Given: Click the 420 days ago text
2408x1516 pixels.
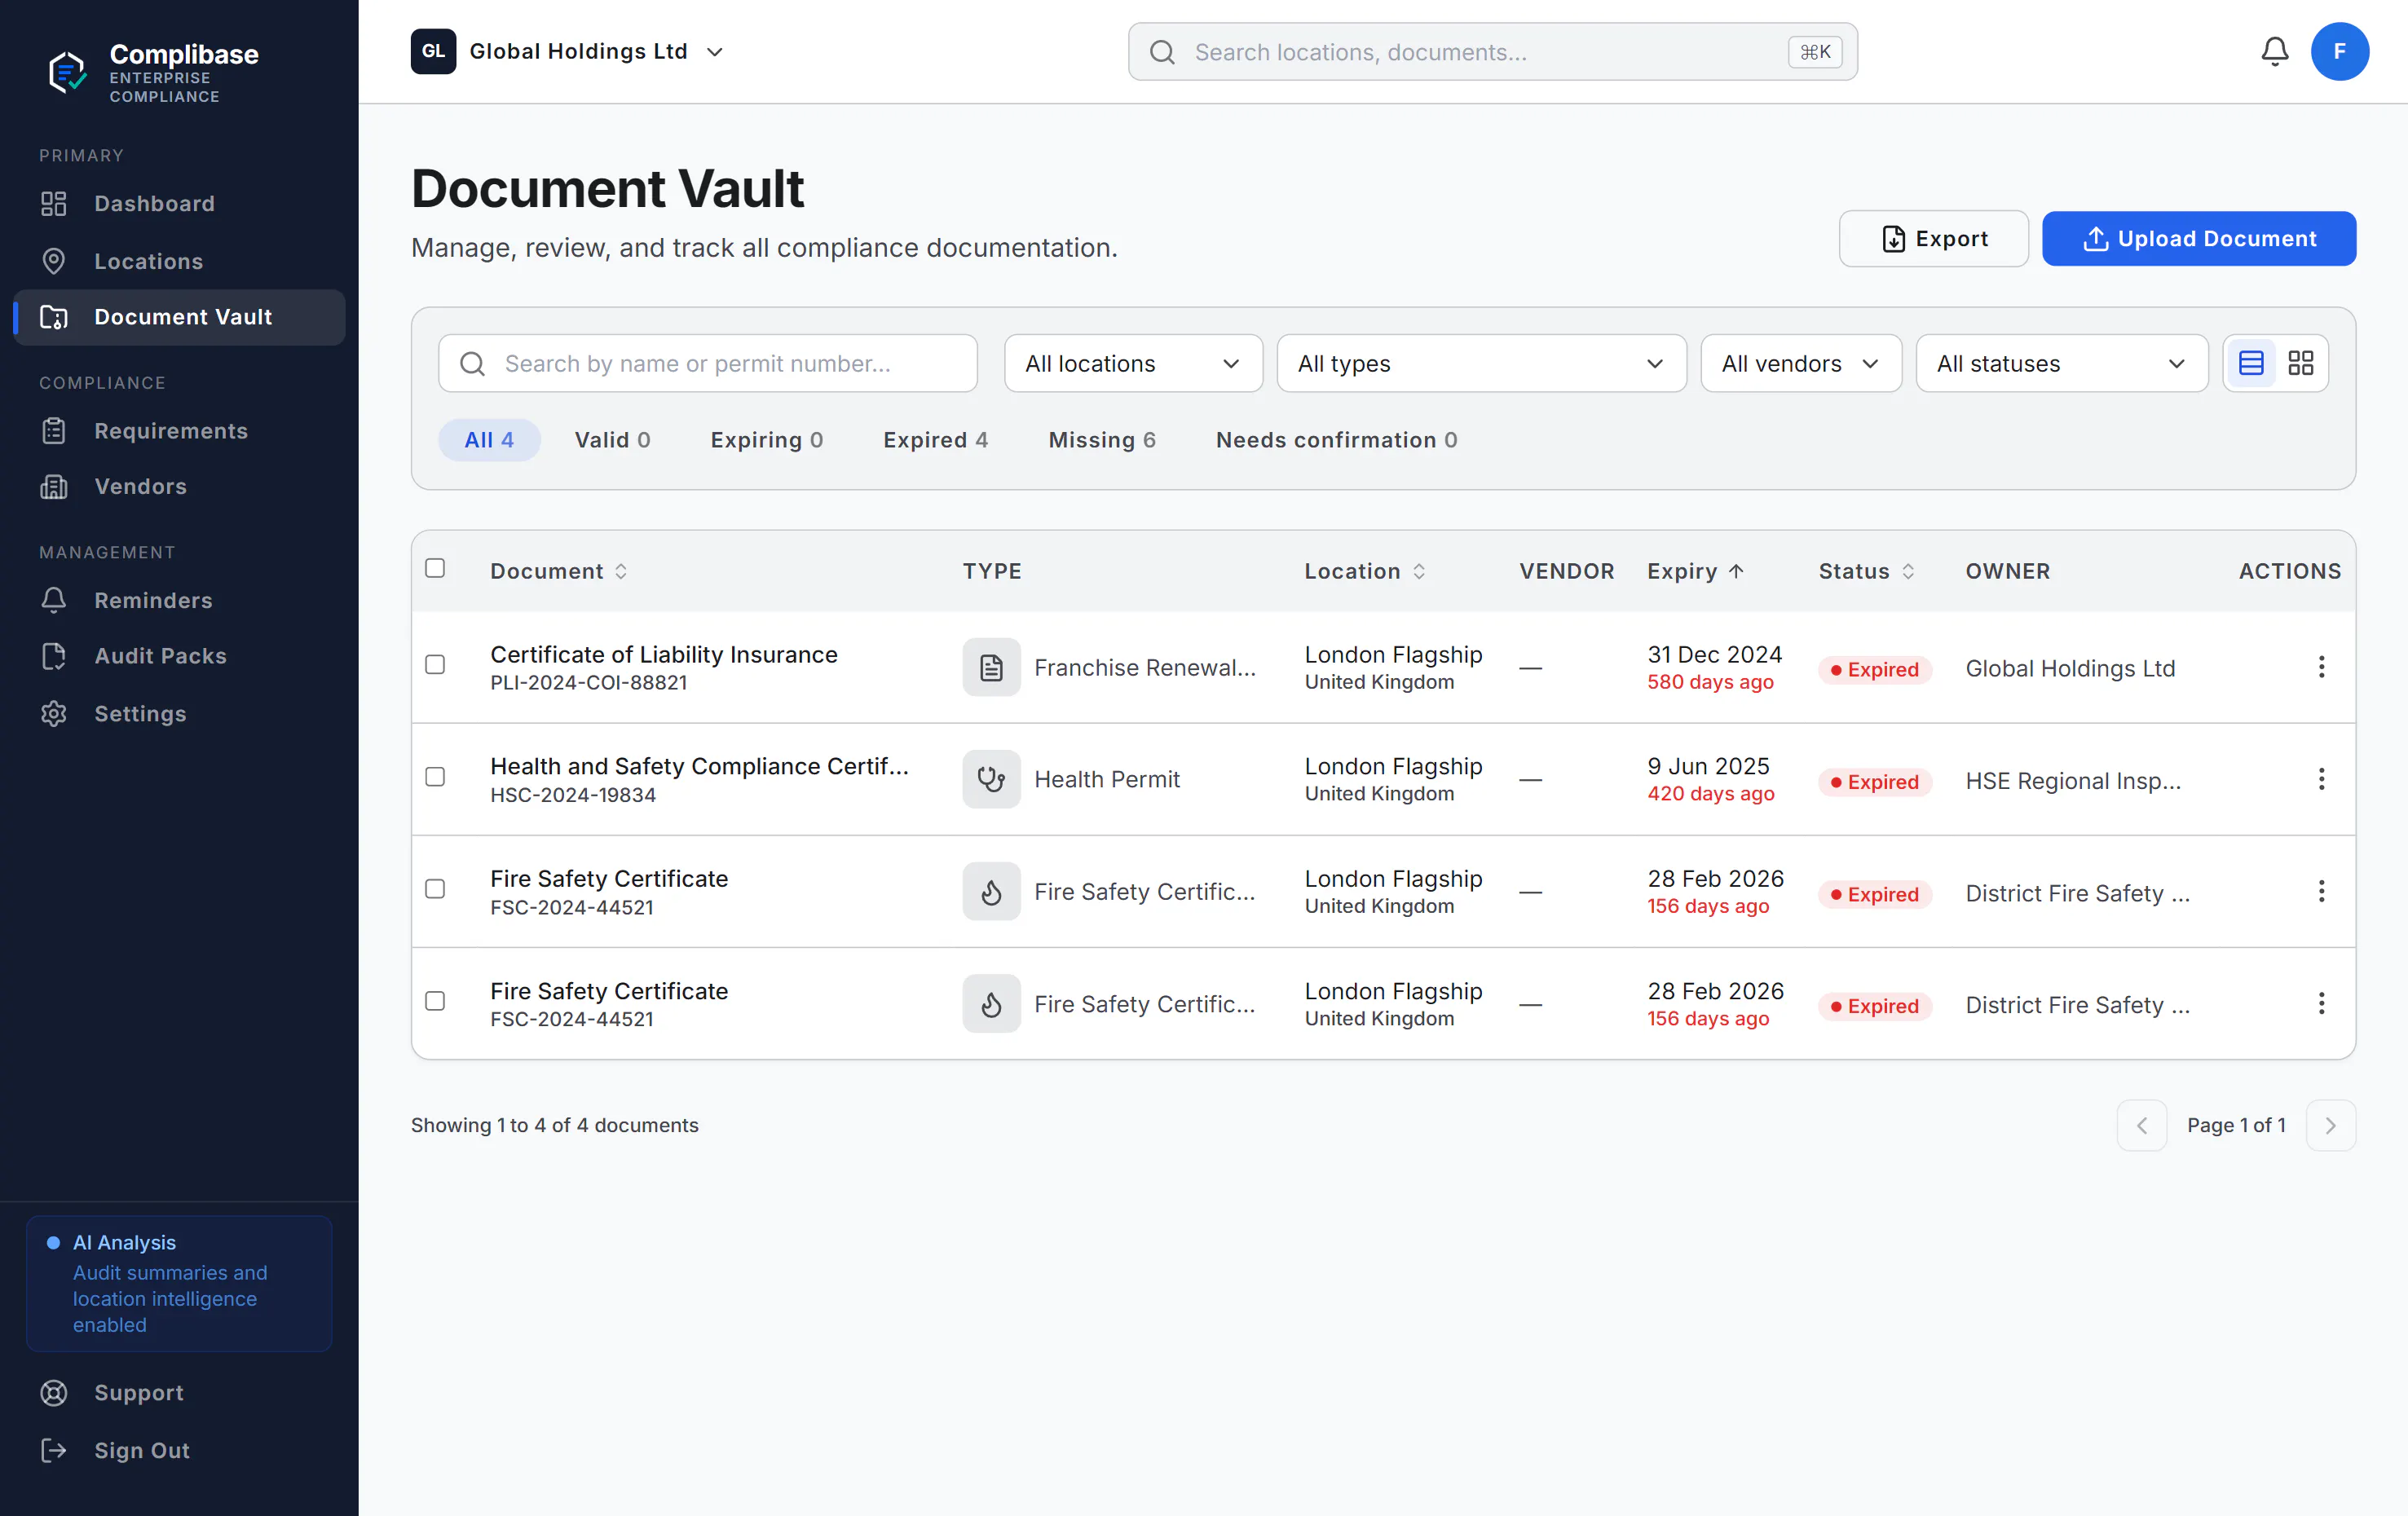Looking at the screenshot, I should point(1710,794).
